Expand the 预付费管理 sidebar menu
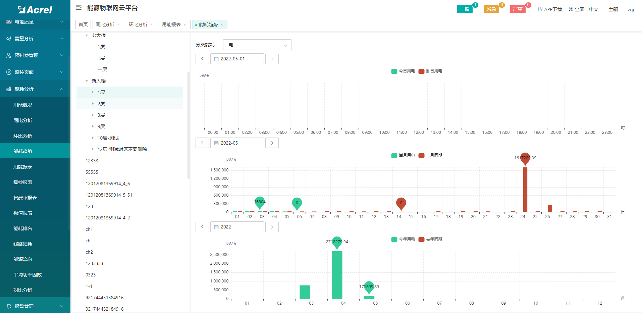The width and height of the screenshot is (642, 313). 35,55
